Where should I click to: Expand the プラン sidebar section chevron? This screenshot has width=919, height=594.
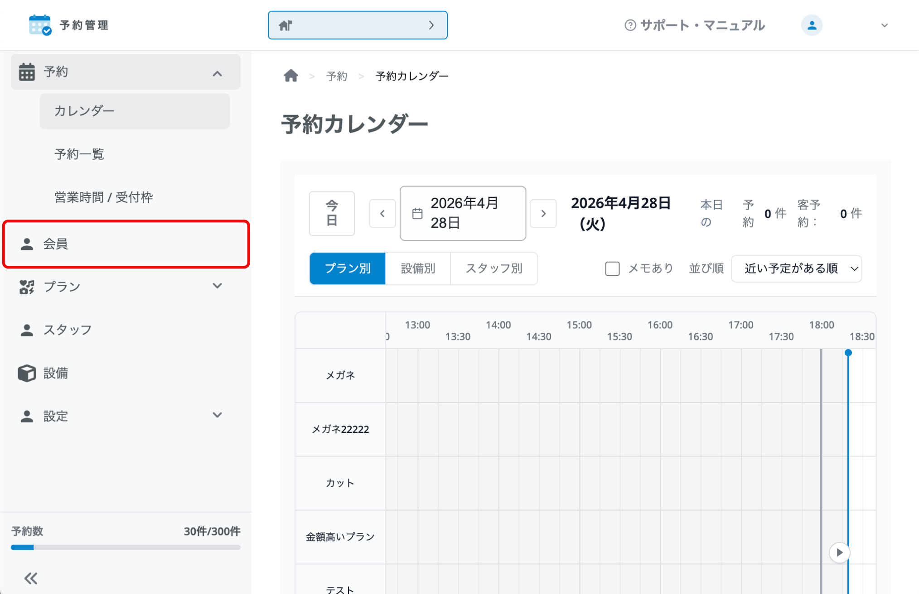pos(218,286)
